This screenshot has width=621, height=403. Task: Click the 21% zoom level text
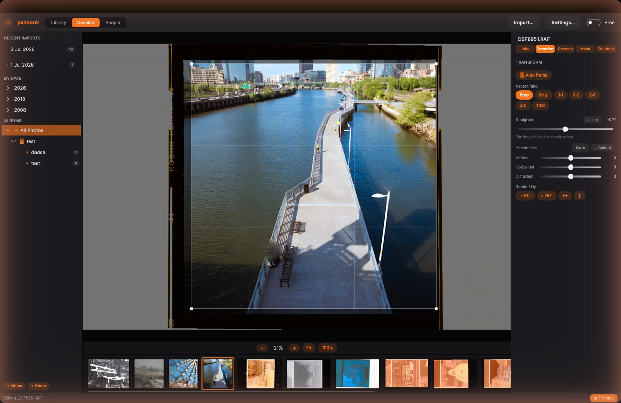278,348
